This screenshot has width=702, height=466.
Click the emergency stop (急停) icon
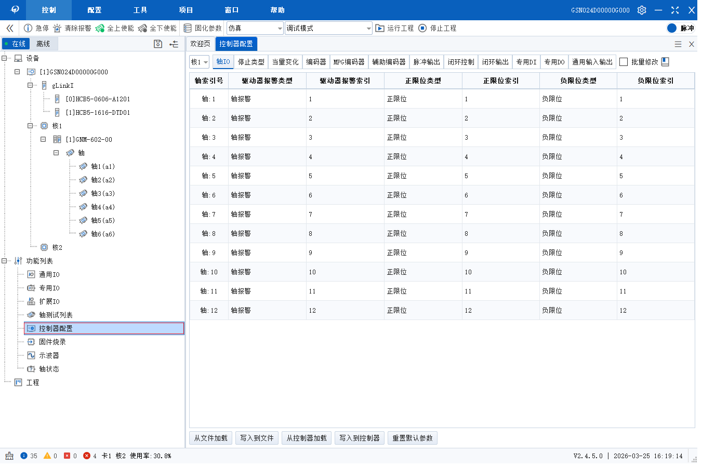pyautogui.click(x=28, y=28)
